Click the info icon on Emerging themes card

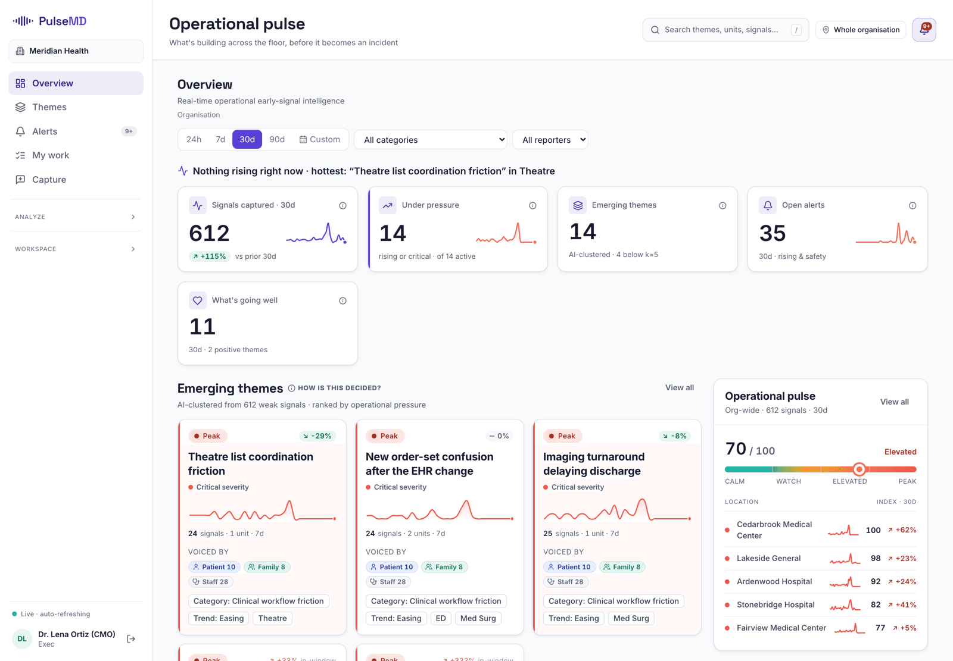tap(722, 205)
